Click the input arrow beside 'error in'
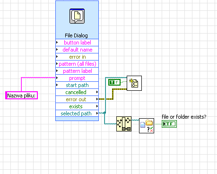The width and height of the screenshot is (217, 174). point(57,57)
